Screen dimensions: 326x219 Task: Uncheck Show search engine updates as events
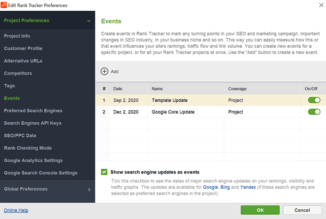[104, 172]
